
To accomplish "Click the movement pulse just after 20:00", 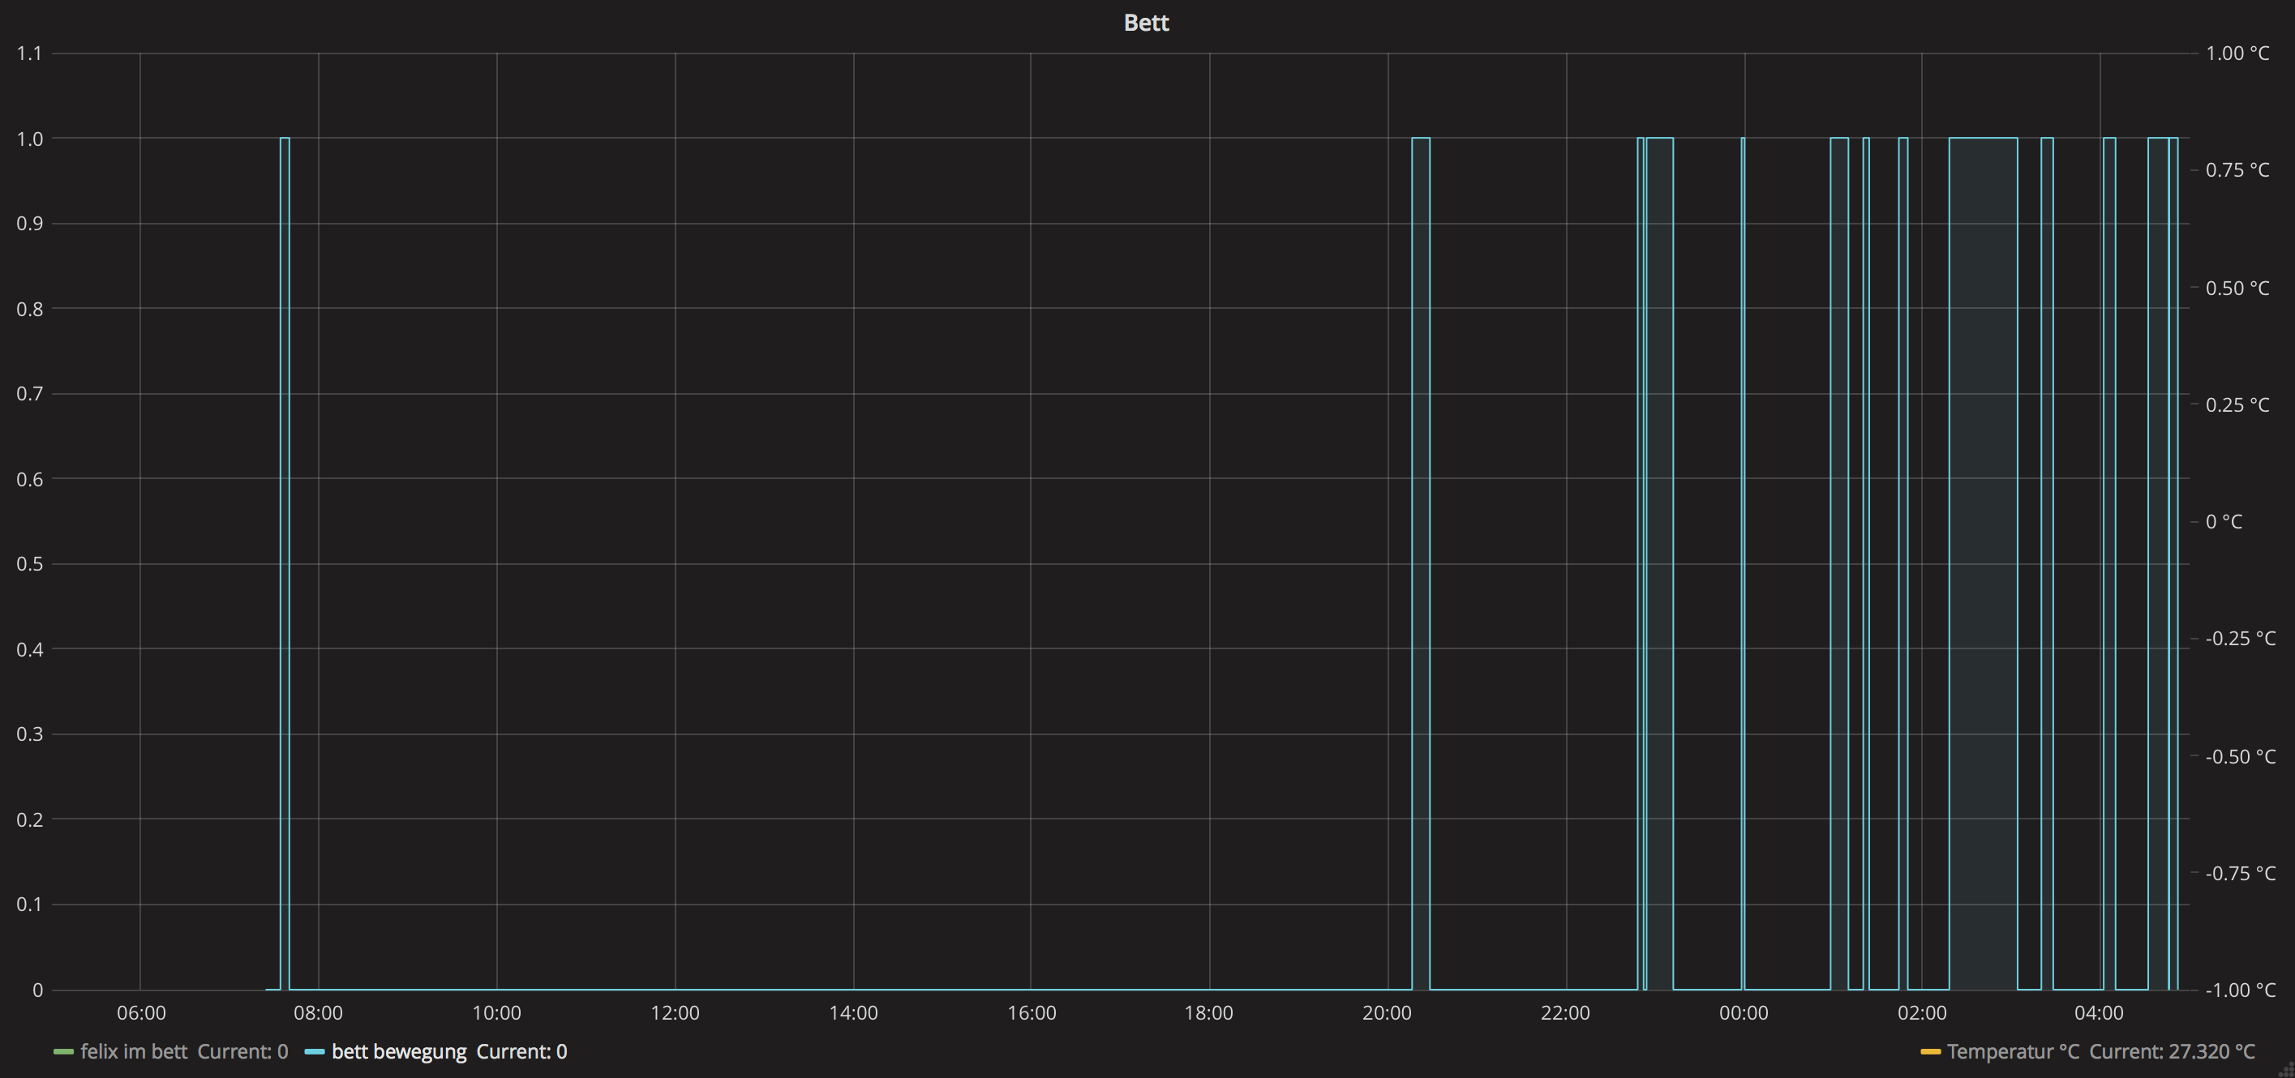I will [1421, 563].
